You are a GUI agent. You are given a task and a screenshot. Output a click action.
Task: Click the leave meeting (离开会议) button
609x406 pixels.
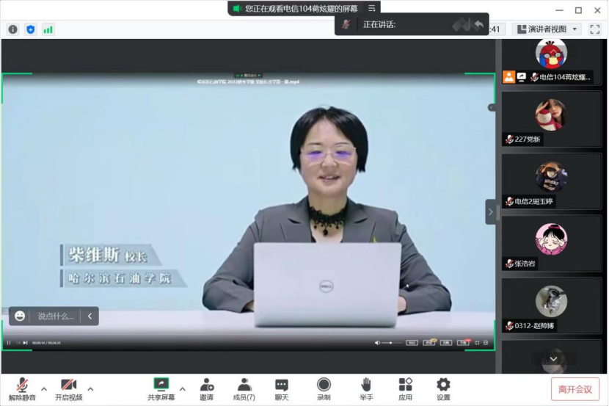(575, 389)
